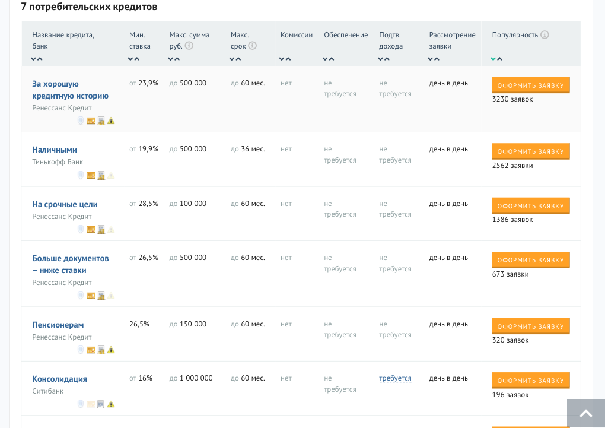
Task: Sort descending by Название кредита, банк
Action: pyautogui.click(x=34, y=59)
